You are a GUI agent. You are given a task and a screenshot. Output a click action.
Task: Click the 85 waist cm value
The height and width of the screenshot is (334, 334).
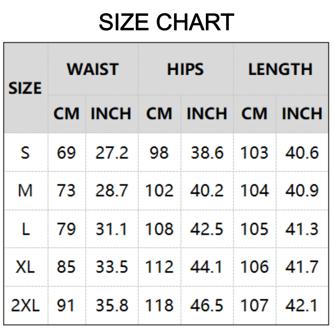point(66,267)
